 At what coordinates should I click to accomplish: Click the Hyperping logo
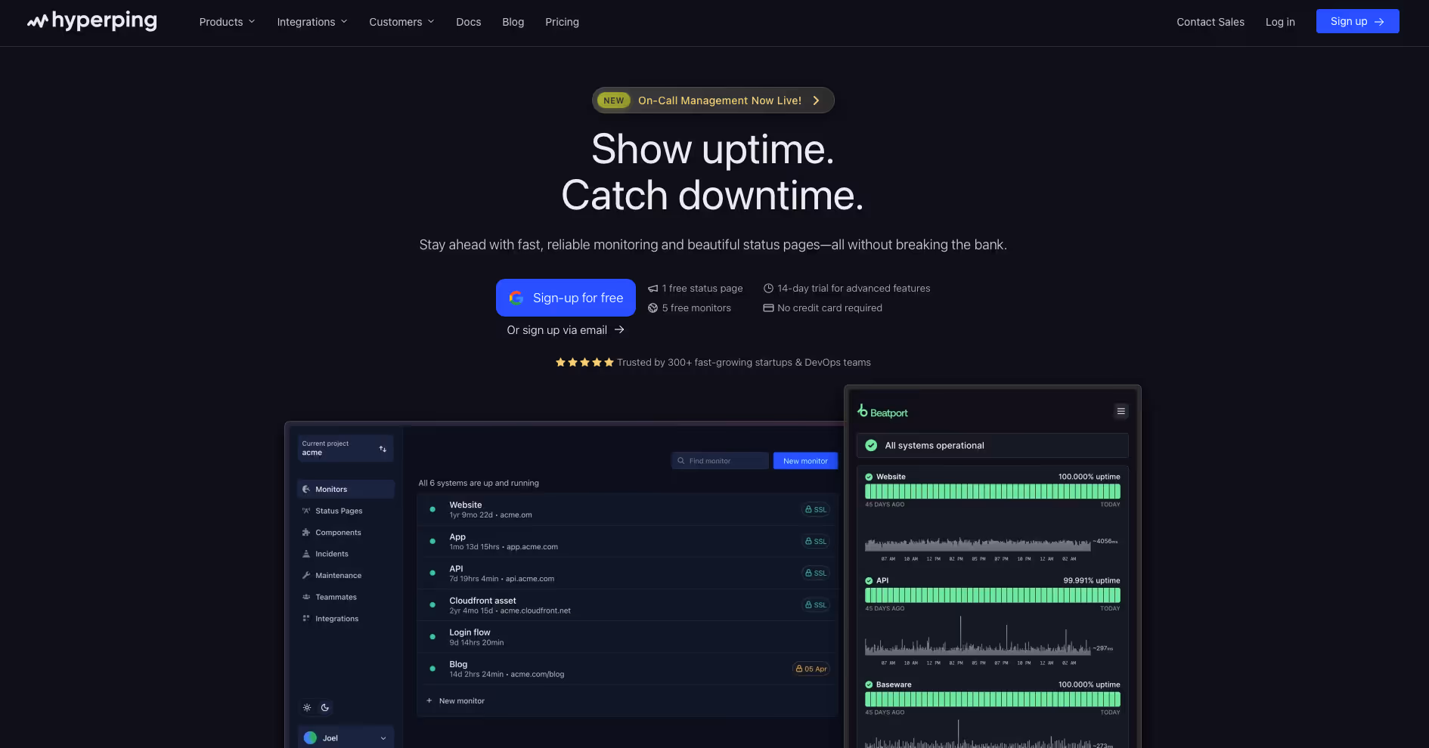pos(91,21)
